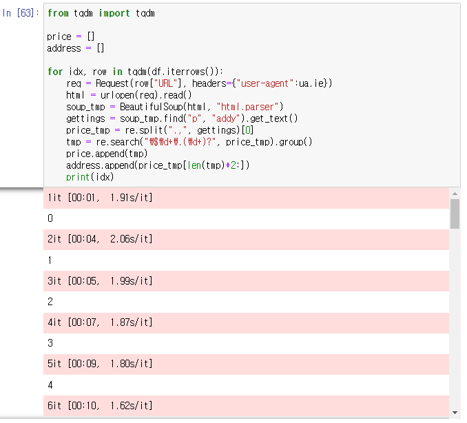Click the '2it [00:04, 2.06s/it]' output

tap(100, 239)
